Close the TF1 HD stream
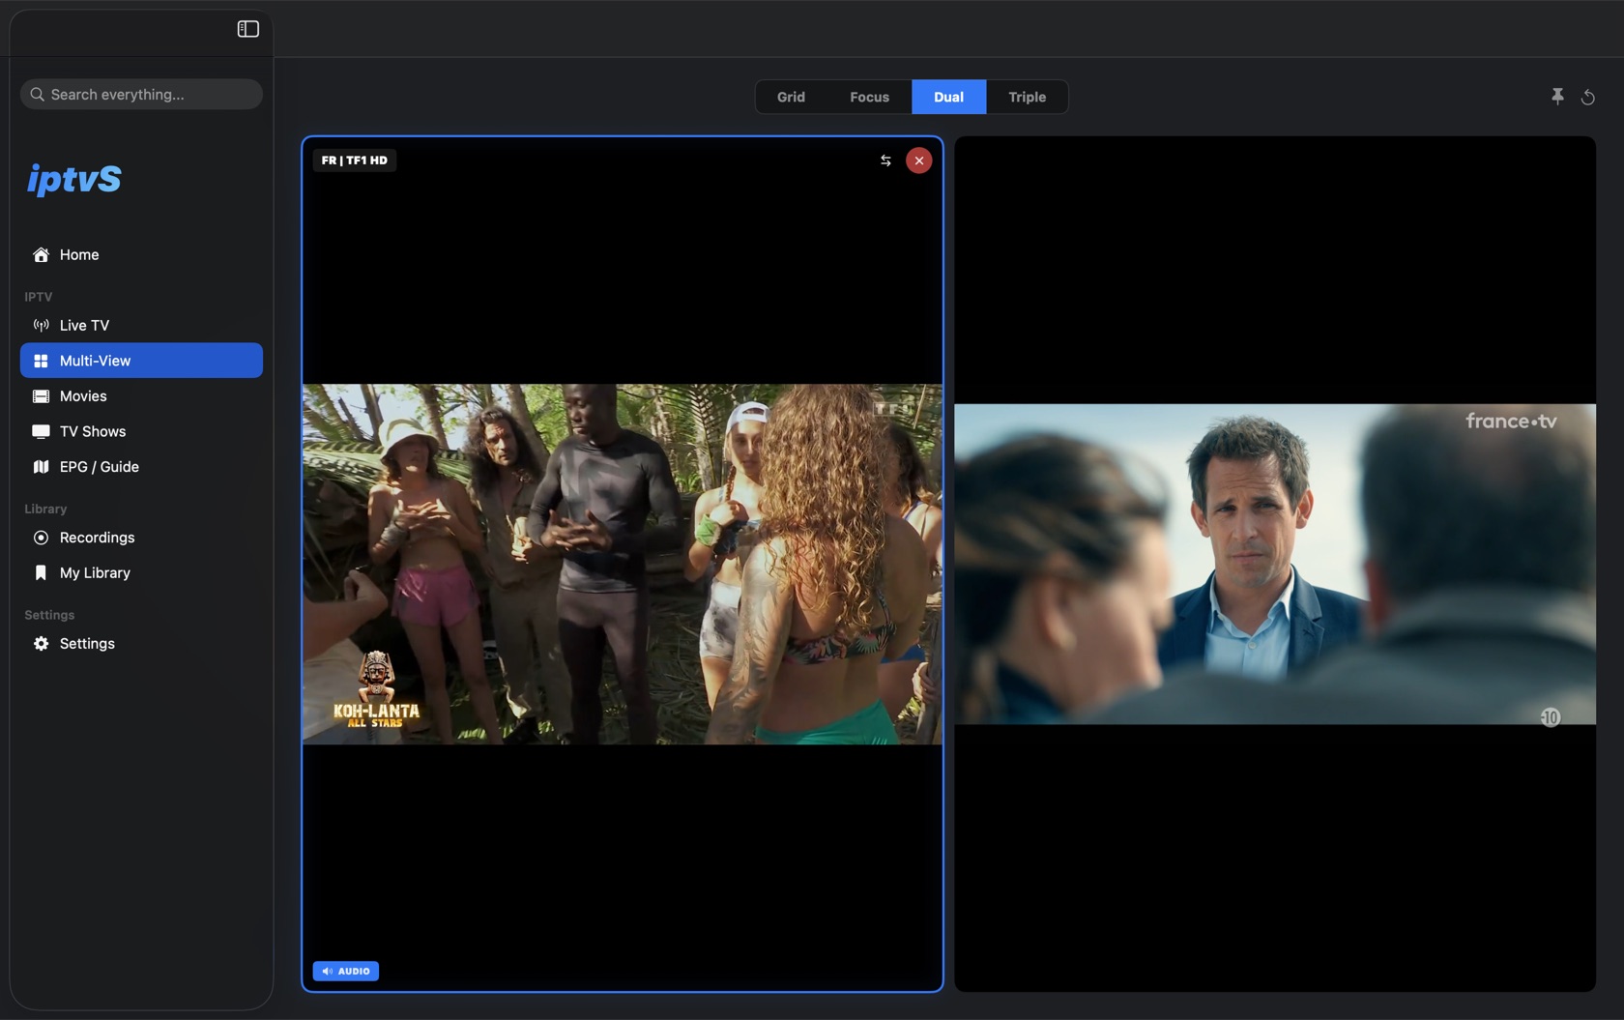Image resolution: width=1624 pixels, height=1020 pixels. point(918,160)
